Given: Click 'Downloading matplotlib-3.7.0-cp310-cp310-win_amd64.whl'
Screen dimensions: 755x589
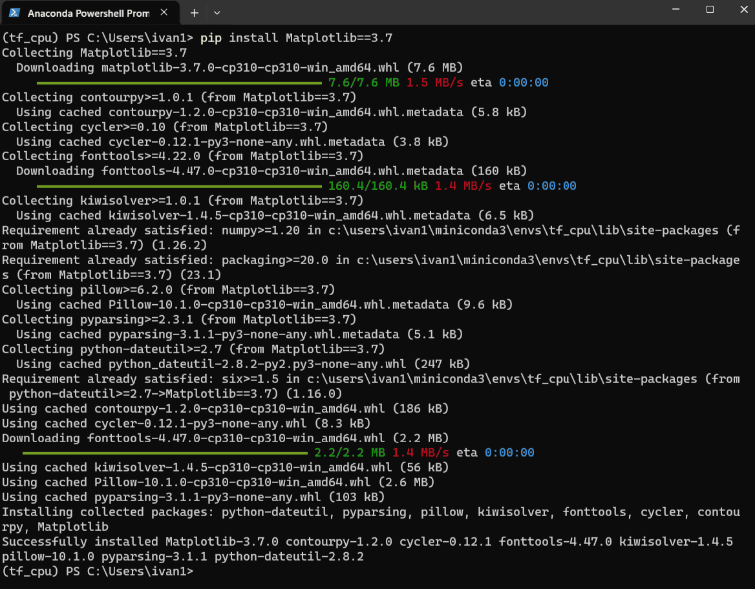Looking at the screenshot, I should click(207, 67).
